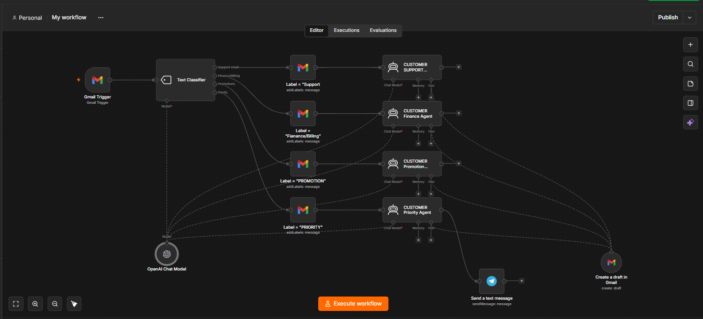Add Tool plus under CUSTOMER Finance Agent
Viewport: 703px width, 319px height.
pyautogui.click(x=431, y=144)
